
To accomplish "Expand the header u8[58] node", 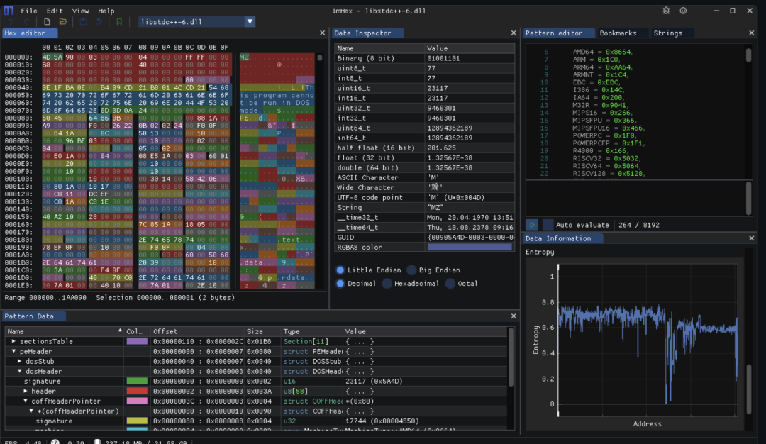I will click(26, 392).
